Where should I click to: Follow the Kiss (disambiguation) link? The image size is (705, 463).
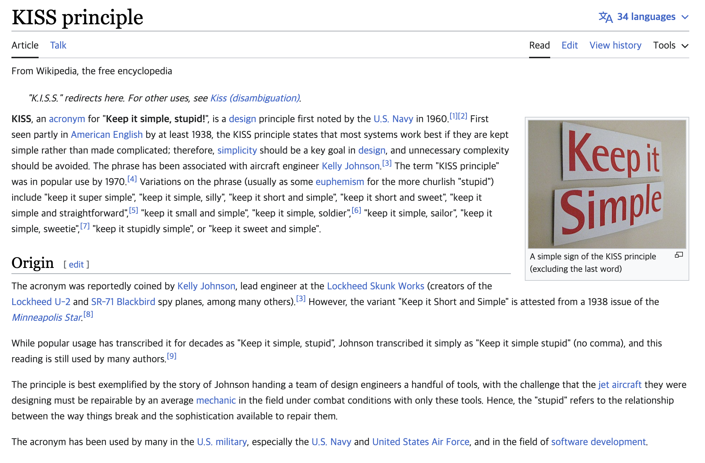click(x=255, y=98)
